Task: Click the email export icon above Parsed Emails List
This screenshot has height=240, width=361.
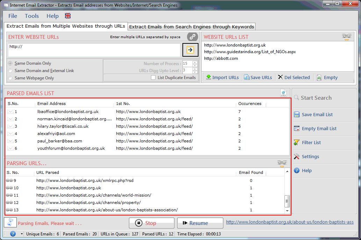Action: click(283, 93)
